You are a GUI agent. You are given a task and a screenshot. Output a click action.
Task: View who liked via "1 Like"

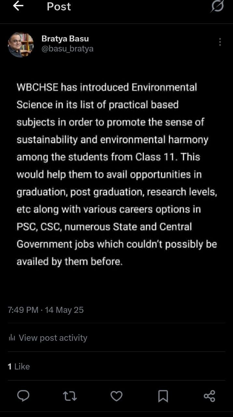(19, 367)
